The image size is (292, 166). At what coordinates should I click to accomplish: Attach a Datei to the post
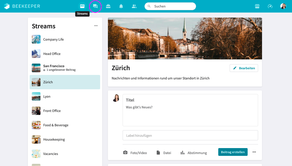pyautogui.click(x=164, y=153)
